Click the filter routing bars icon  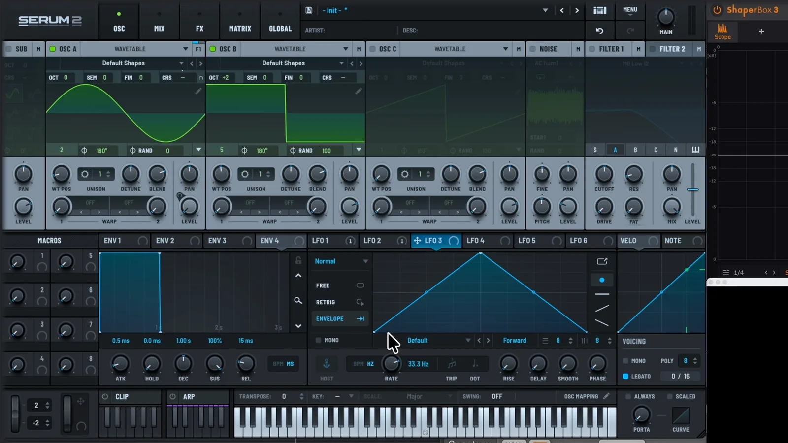pyautogui.click(x=695, y=150)
